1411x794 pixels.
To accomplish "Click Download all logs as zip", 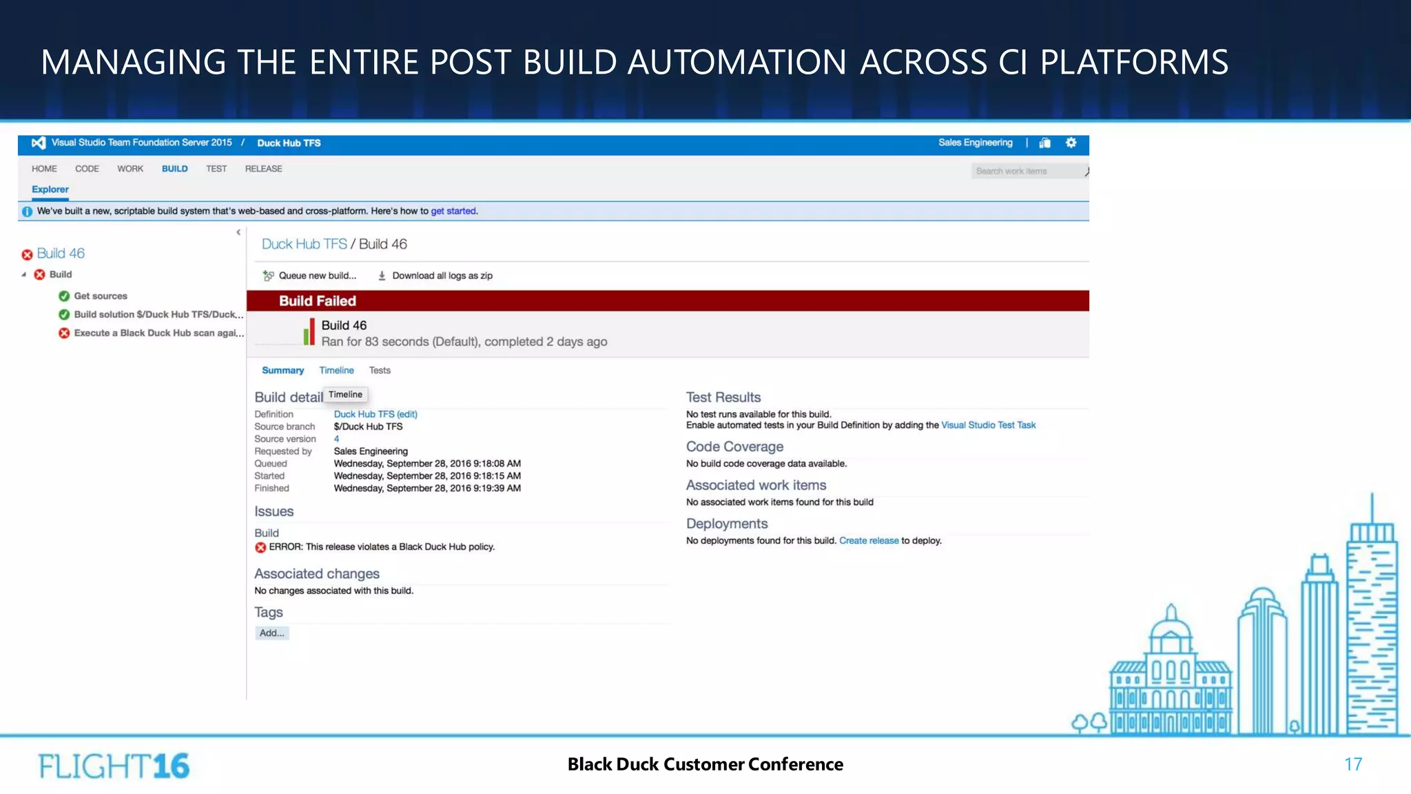I will 435,276.
